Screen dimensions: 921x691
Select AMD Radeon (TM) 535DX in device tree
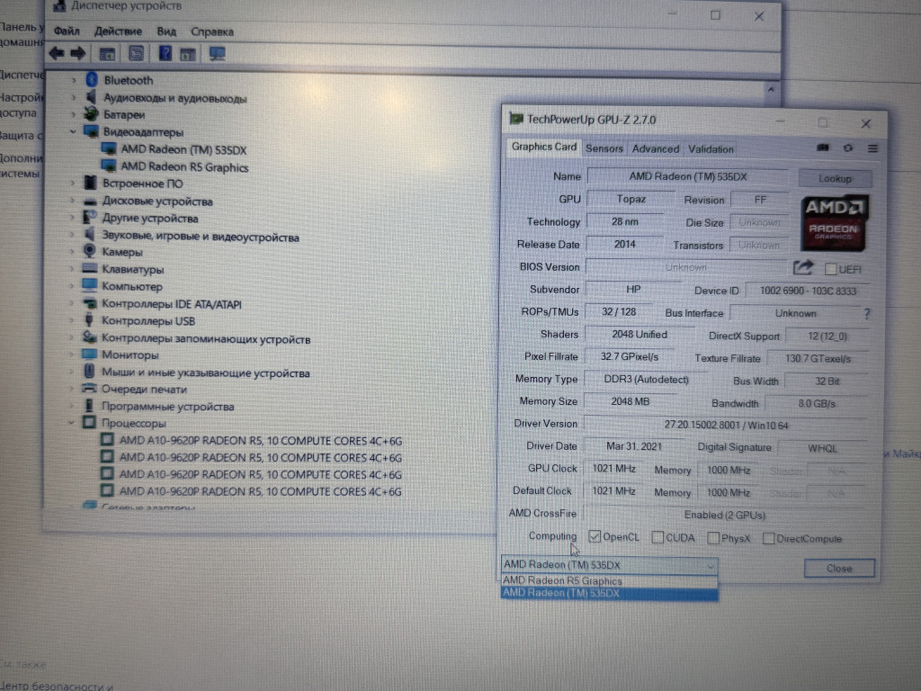(183, 150)
